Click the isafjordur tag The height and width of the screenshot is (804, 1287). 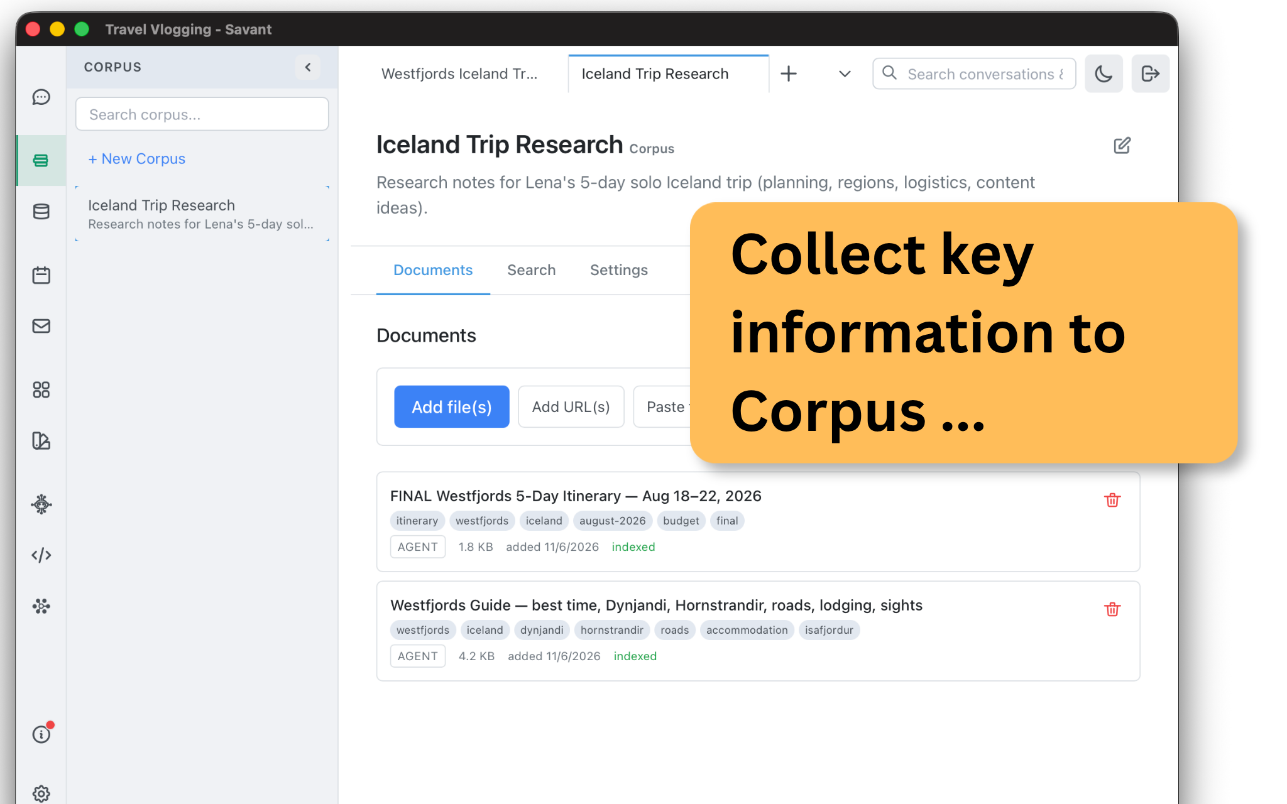tap(829, 630)
